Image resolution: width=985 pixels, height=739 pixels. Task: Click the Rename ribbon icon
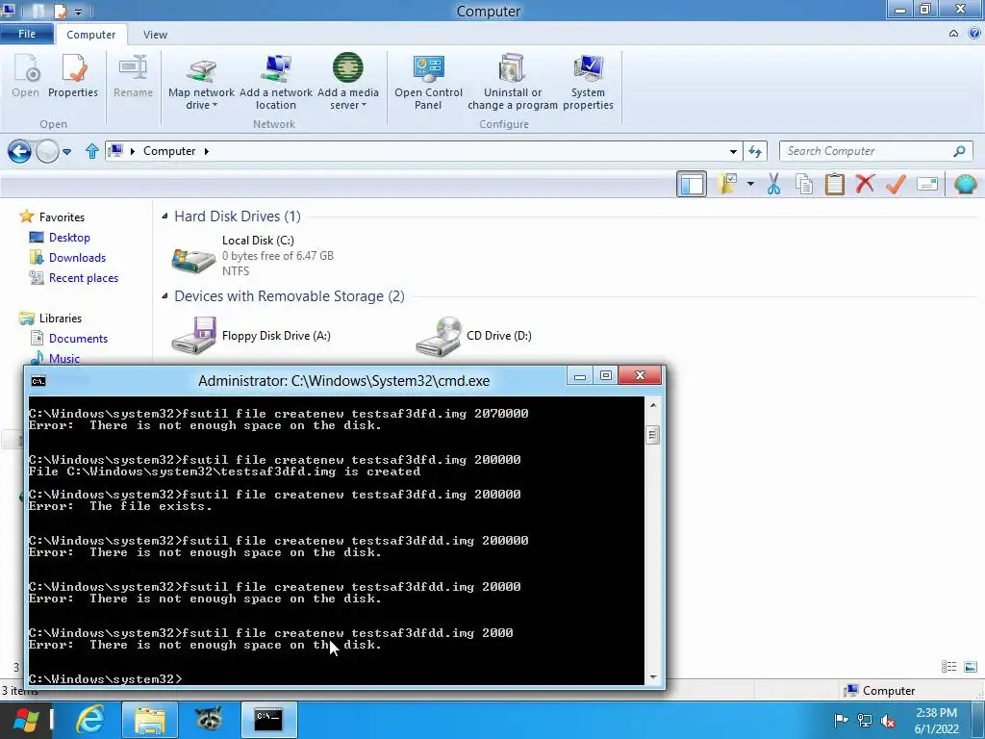pos(133,76)
